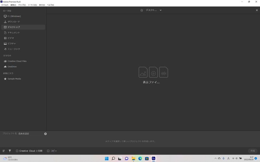This screenshot has height=162, width=260.
Task: Click the OneDrive cloud tray icon
Action: pyautogui.click(x=219, y=158)
